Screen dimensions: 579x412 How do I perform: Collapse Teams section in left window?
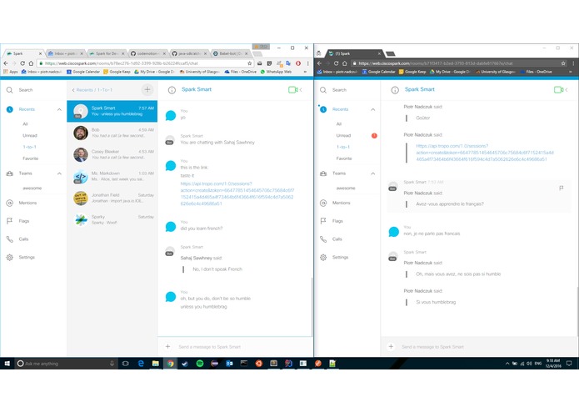[59, 173]
